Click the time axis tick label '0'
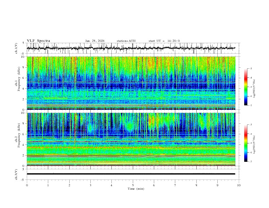This screenshot has height=208, width=269. (x=27, y=185)
